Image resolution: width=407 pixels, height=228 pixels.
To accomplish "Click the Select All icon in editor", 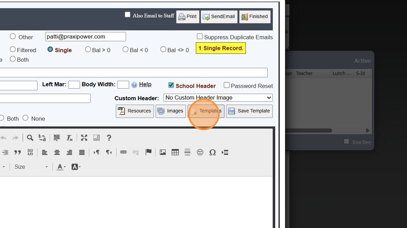I will click(x=57, y=138).
